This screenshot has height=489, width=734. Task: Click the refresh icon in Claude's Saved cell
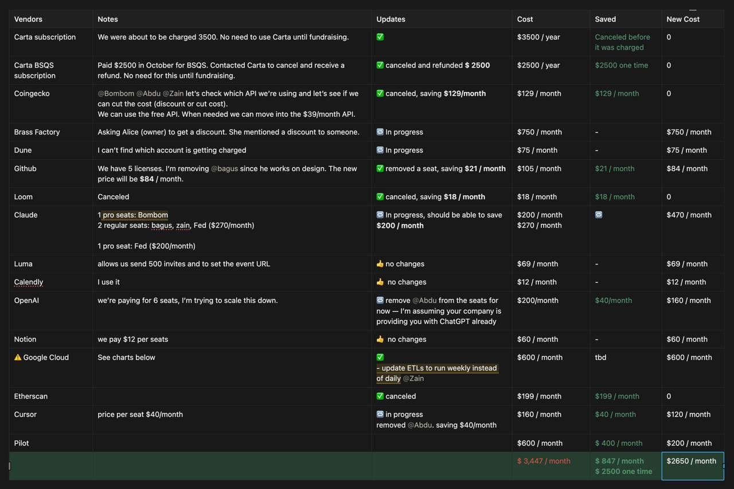(x=599, y=215)
